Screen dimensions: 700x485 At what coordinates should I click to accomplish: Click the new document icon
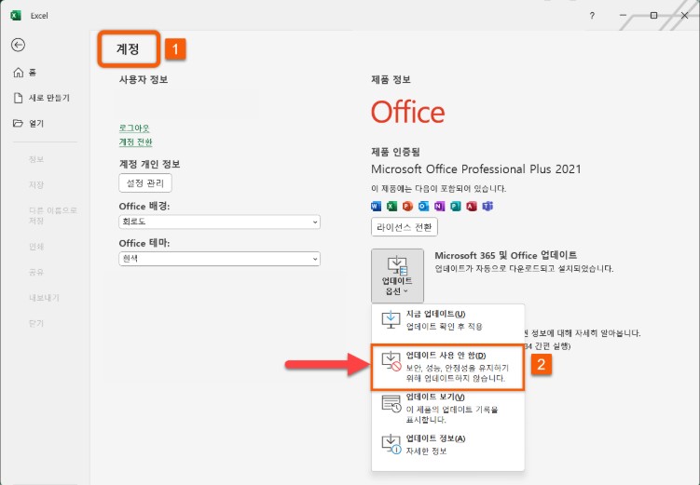tap(19, 98)
